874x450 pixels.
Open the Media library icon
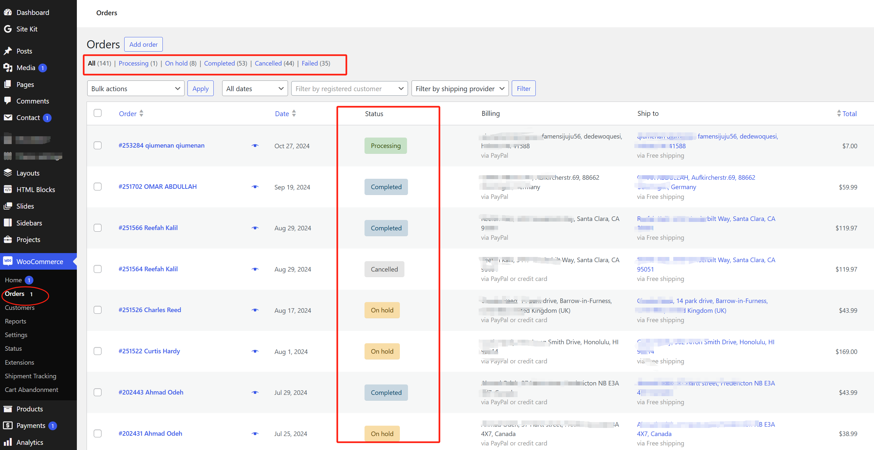[x=8, y=67]
